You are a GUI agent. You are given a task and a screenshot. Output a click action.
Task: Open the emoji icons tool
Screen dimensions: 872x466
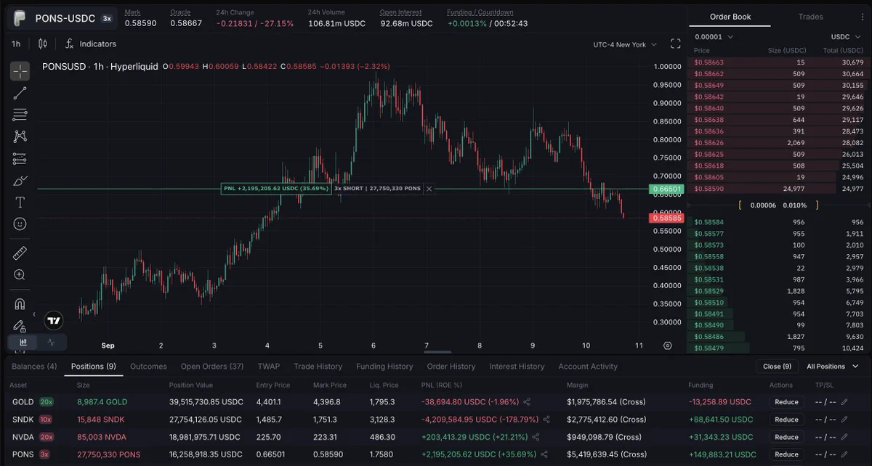[20, 224]
